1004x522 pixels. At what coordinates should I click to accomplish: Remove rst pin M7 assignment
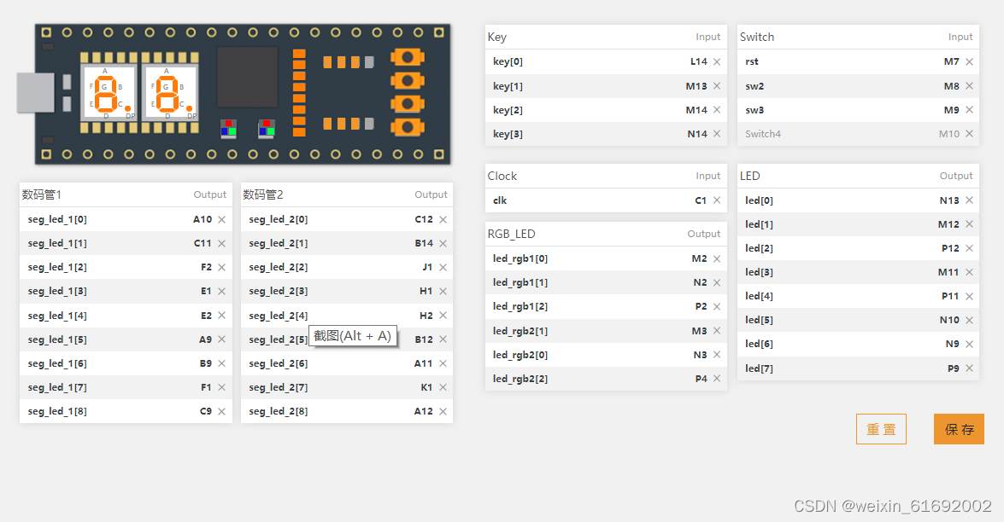click(x=970, y=62)
